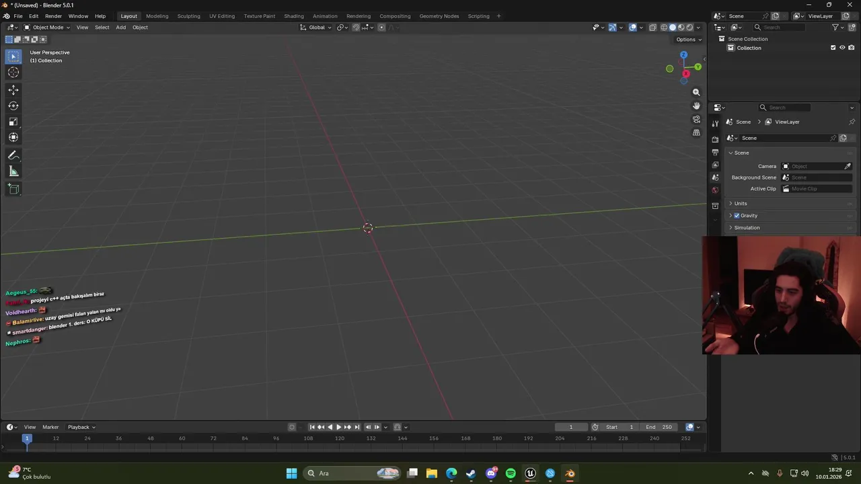
Task: Open the View Layer properties tab
Action: (x=715, y=165)
